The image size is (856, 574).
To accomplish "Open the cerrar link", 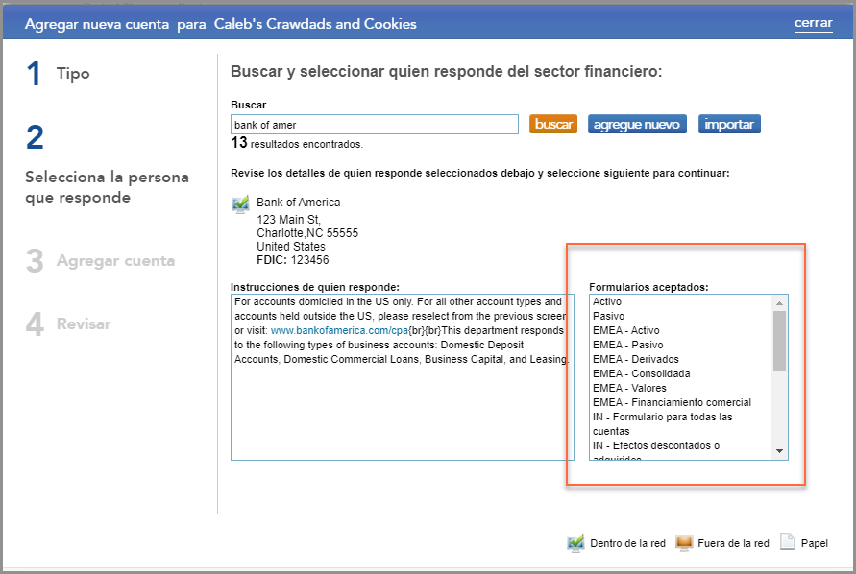I will [813, 23].
